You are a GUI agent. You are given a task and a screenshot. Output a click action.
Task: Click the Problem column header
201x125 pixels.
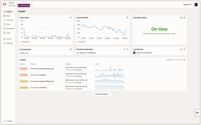pyautogui.click(x=68, y=64)
